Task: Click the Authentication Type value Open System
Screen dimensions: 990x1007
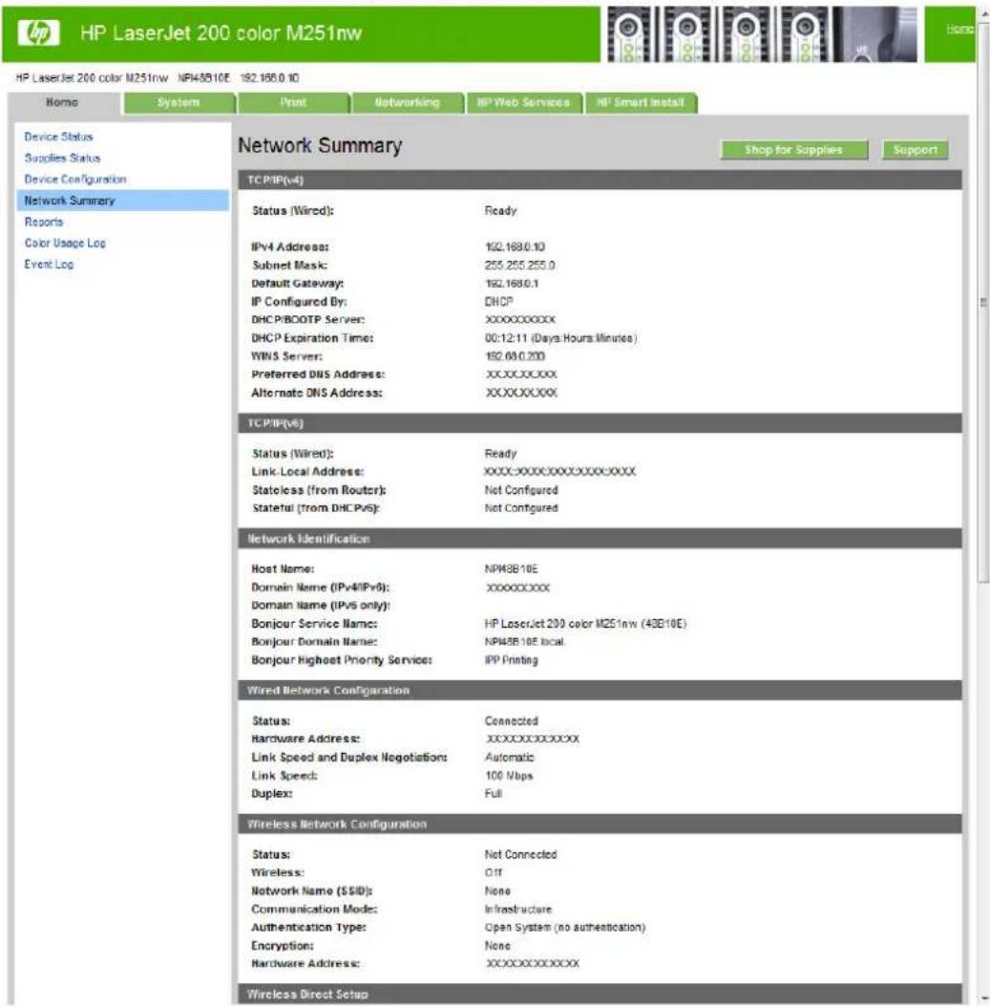Action: pyautogui.click(x=565, y=928)
